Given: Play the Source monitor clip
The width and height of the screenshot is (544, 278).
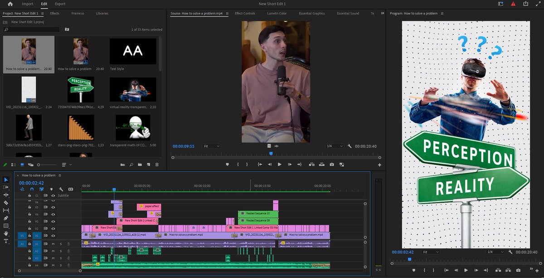Looking at the screenshot, I should (279, 164).
